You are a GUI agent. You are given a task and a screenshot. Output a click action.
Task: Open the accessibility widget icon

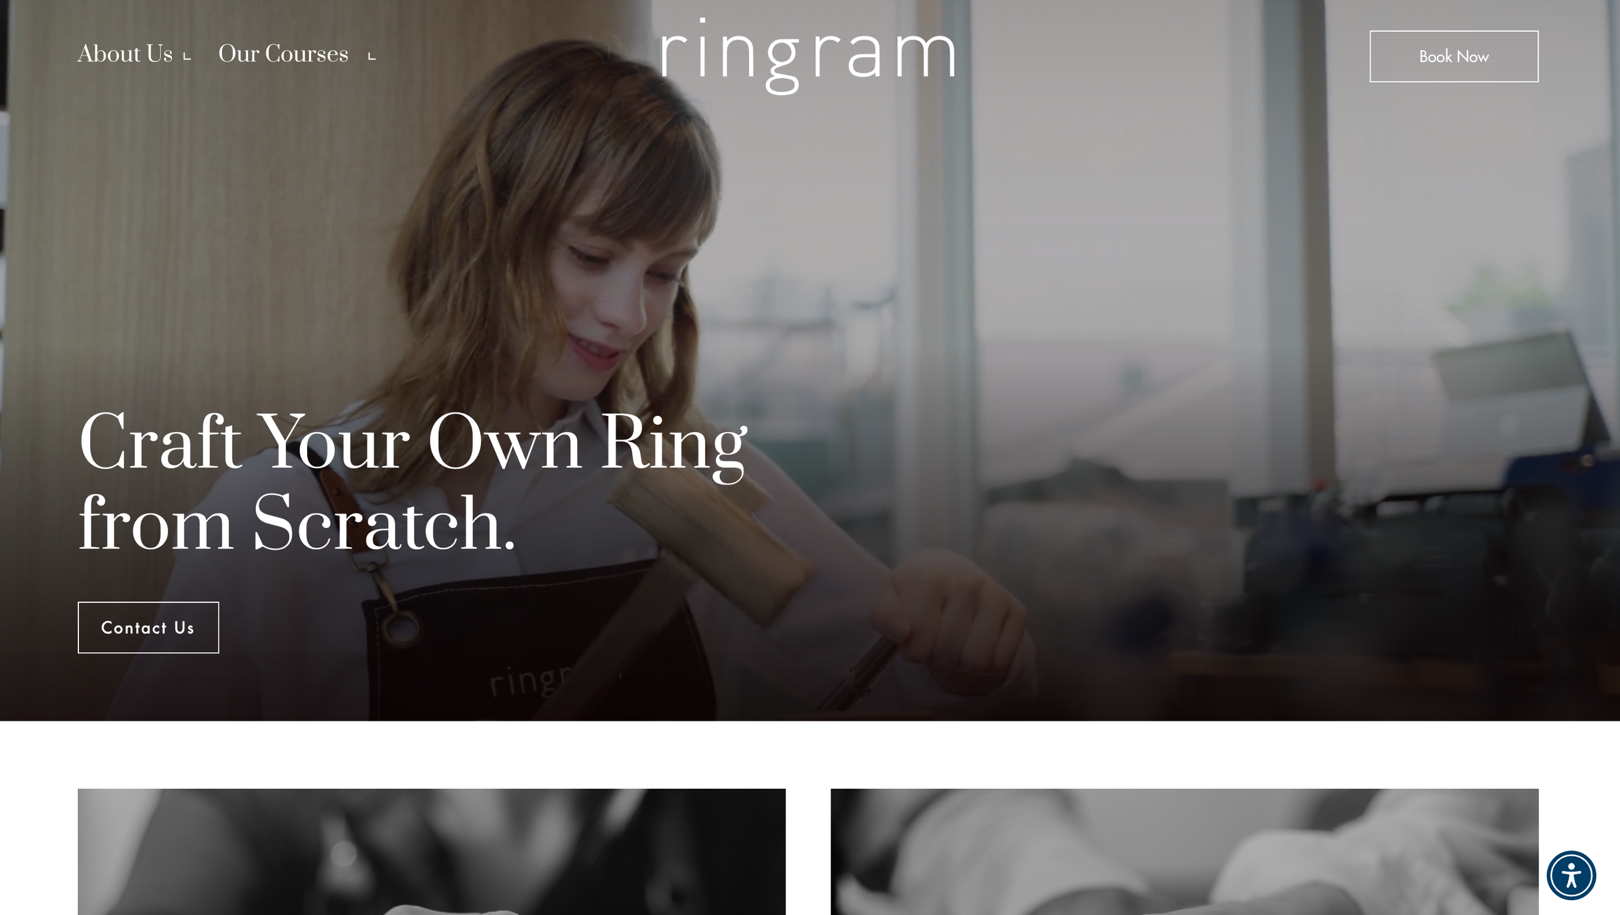pos(1571,875)
